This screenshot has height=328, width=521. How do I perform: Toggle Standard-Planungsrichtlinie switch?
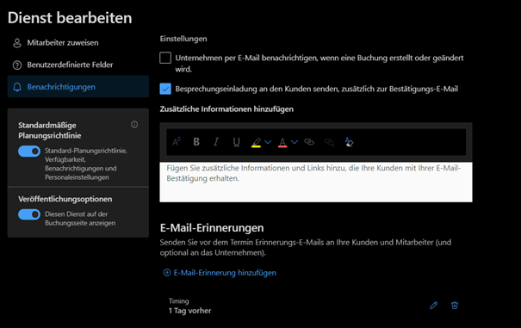tap(29, 152)
